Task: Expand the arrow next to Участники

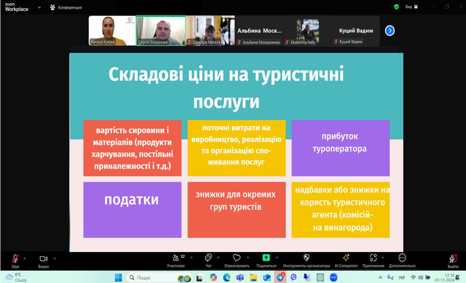Action: click(x=191, y=257)
